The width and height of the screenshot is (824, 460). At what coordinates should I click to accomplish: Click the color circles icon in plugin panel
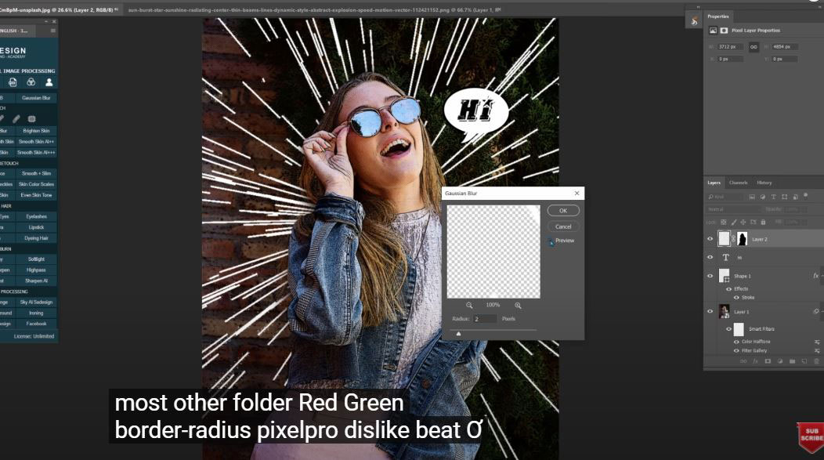coord(31,82)
